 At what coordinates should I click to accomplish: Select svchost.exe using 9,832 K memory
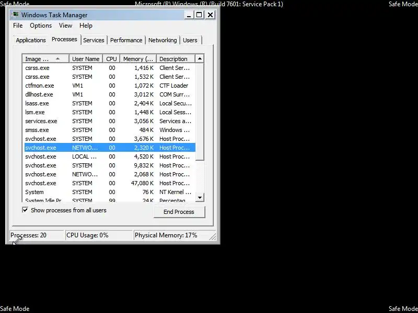[110, 165]
